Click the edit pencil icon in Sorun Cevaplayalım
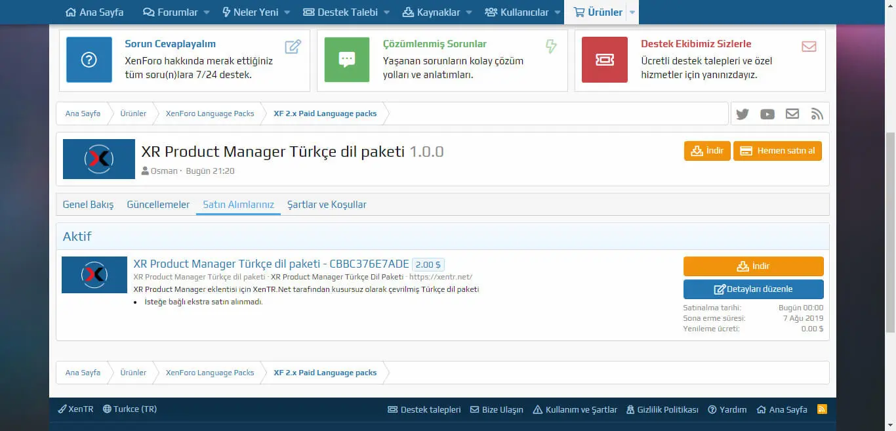 tap(293, 47)
